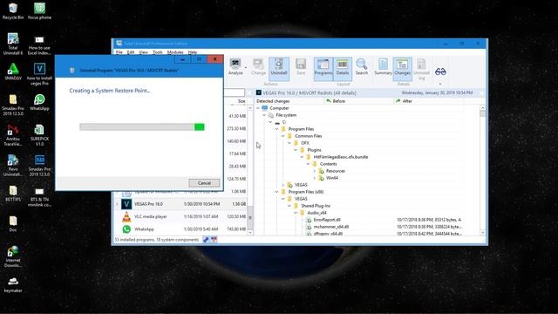Screen dimensions: 558x314
Task: Select WhatsApp row in program list
Action: click(x=180, y=229)
